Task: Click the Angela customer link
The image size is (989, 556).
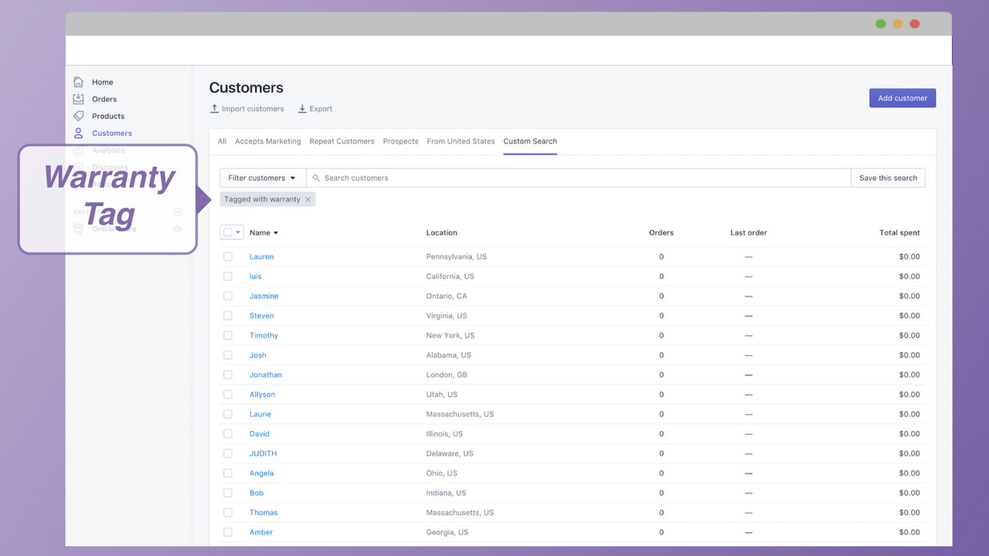Action: pyautogui.click(x=261, y=473)
